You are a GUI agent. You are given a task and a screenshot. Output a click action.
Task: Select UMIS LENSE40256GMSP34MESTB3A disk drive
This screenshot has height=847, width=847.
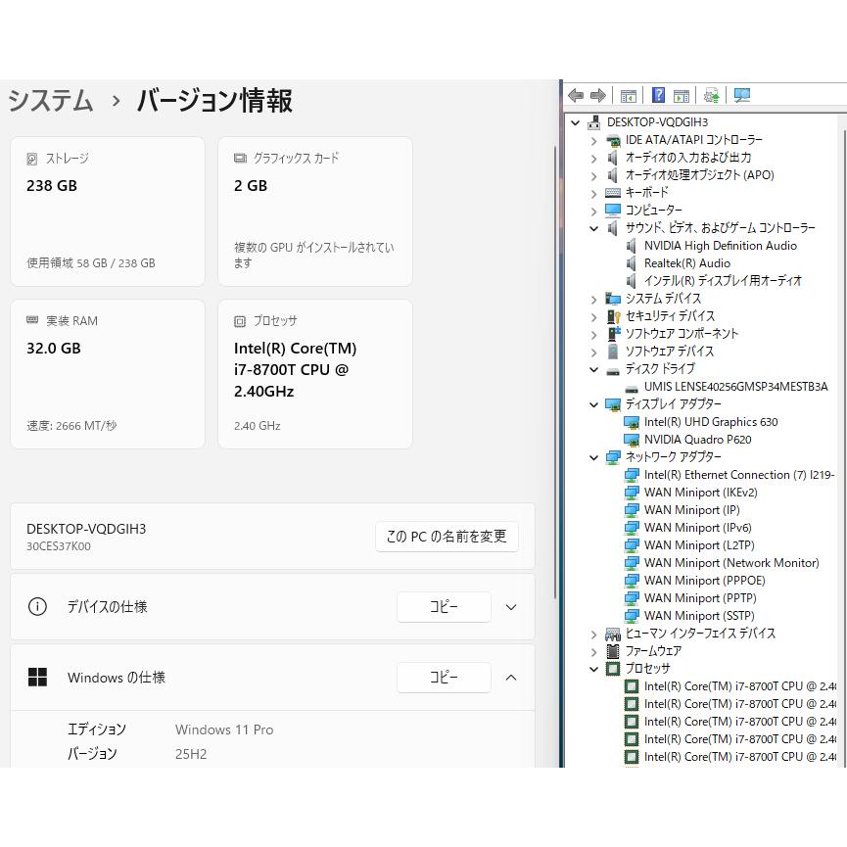(735, 387)
